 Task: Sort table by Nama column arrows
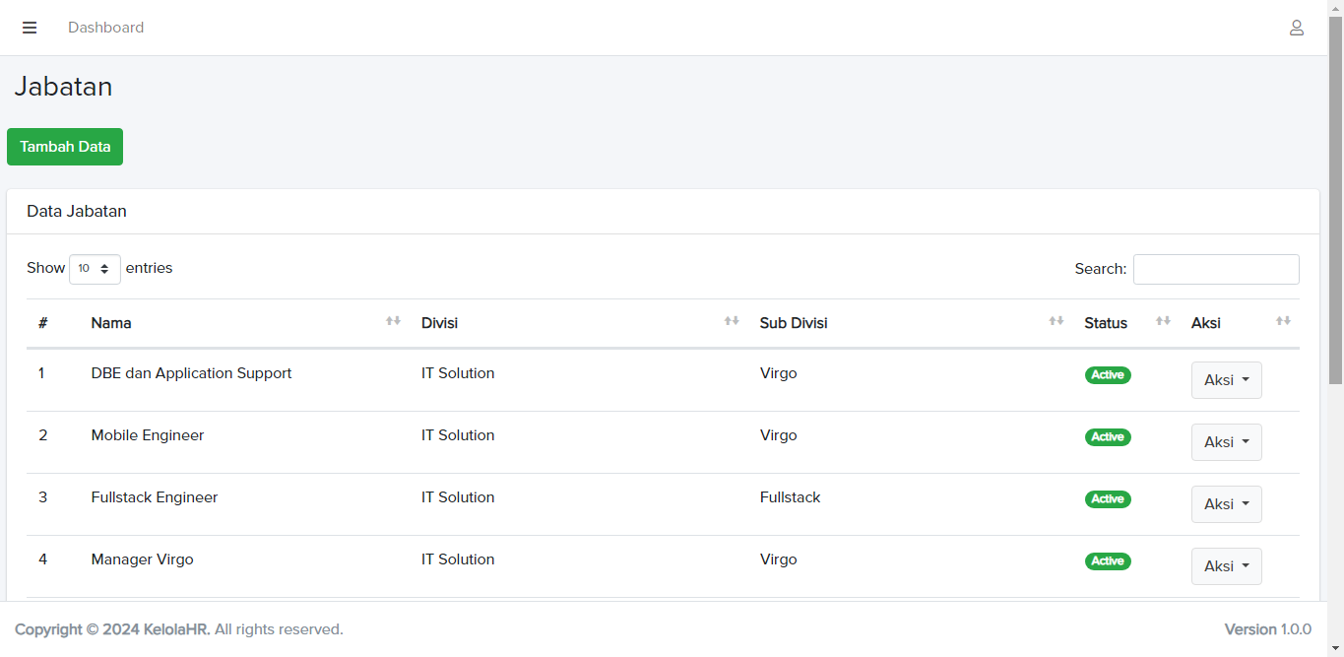click(393, 321)
